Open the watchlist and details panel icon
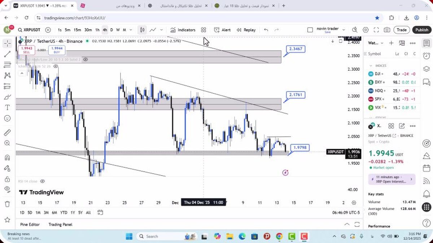433x243 pixels. pos(427,43)
